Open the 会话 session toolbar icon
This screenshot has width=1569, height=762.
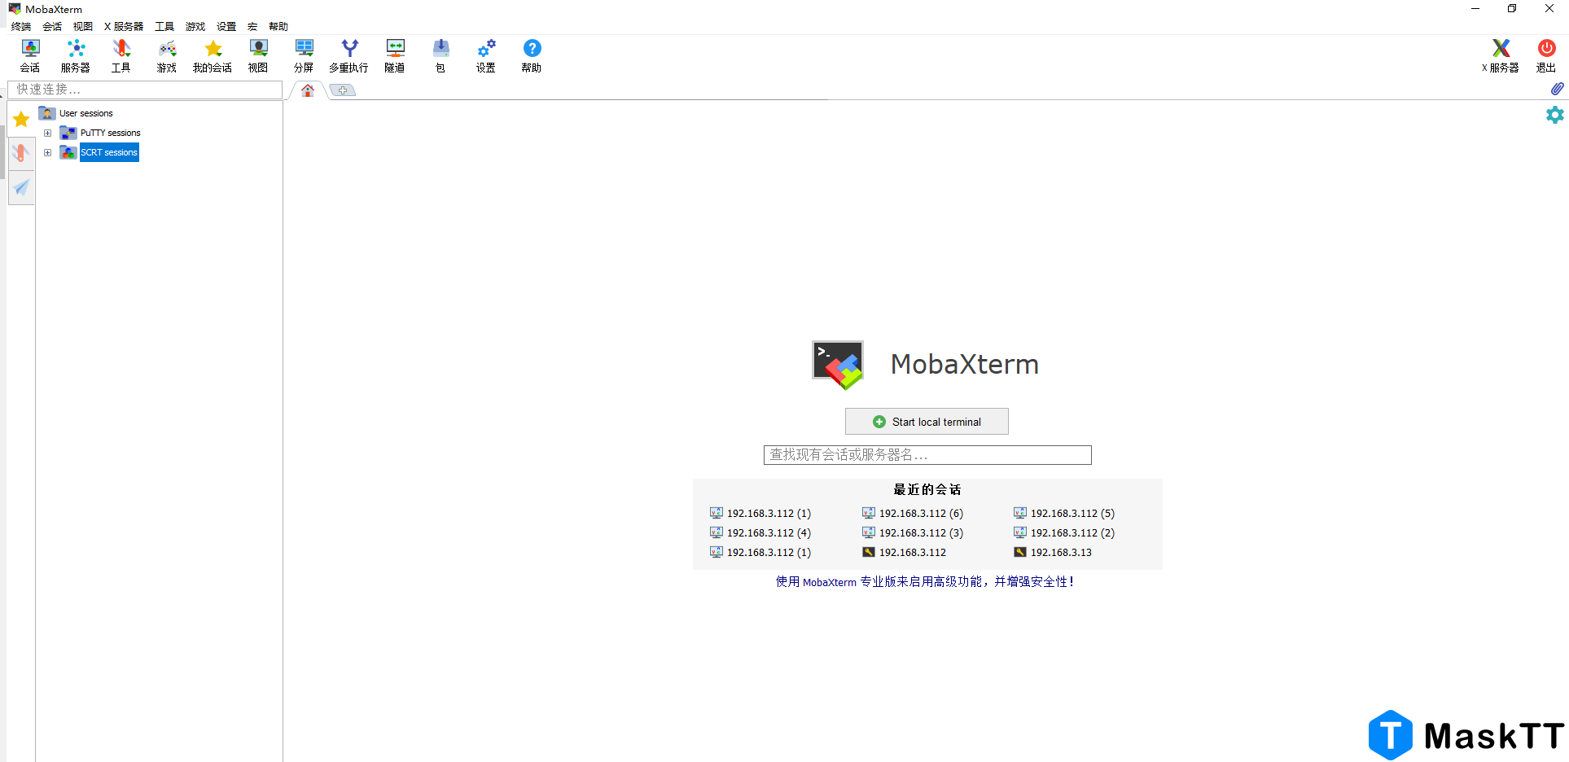30,56
